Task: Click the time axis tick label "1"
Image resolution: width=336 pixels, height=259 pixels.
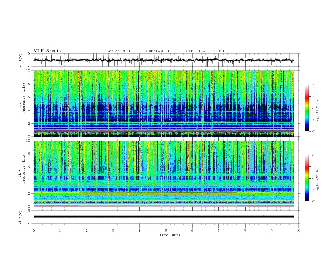Action: (x=60, y=231)
